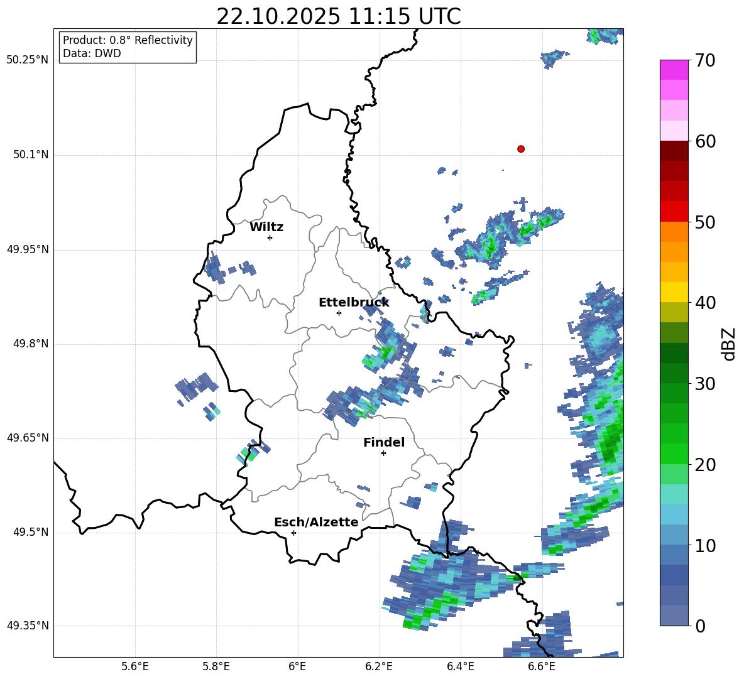Click the cross marker below Wiltz
The height and width of the screenshot is (679, 744).
[x=270, y=237]
